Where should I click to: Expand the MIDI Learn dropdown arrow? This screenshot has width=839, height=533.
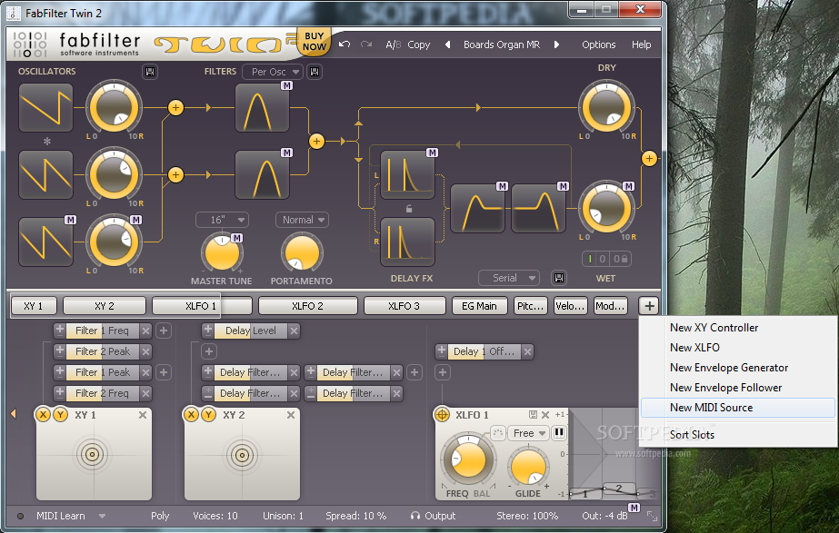coord(102,516)
